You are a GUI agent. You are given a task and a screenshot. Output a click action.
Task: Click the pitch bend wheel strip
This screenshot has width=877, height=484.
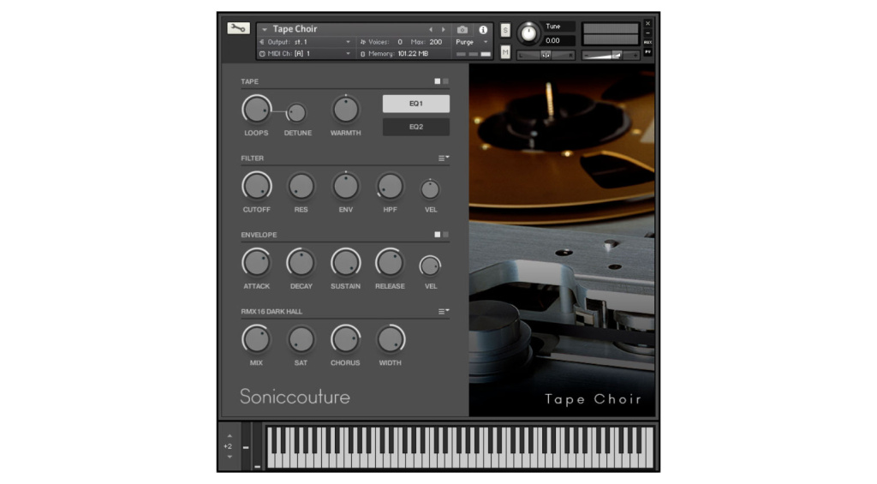[246, 445]
